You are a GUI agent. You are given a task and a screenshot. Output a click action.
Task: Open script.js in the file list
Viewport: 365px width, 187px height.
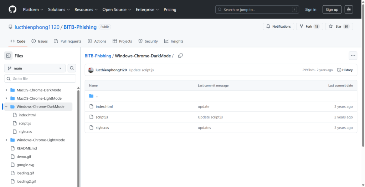102,117
